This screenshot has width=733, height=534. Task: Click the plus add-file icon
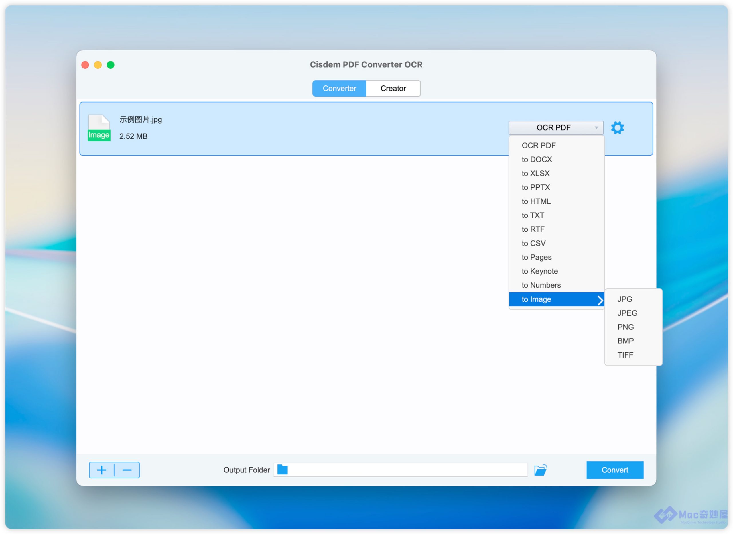pyautogui.click(x=101, y=470)
